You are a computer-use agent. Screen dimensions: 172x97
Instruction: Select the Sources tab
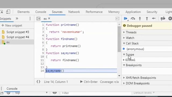coord(57,12)
